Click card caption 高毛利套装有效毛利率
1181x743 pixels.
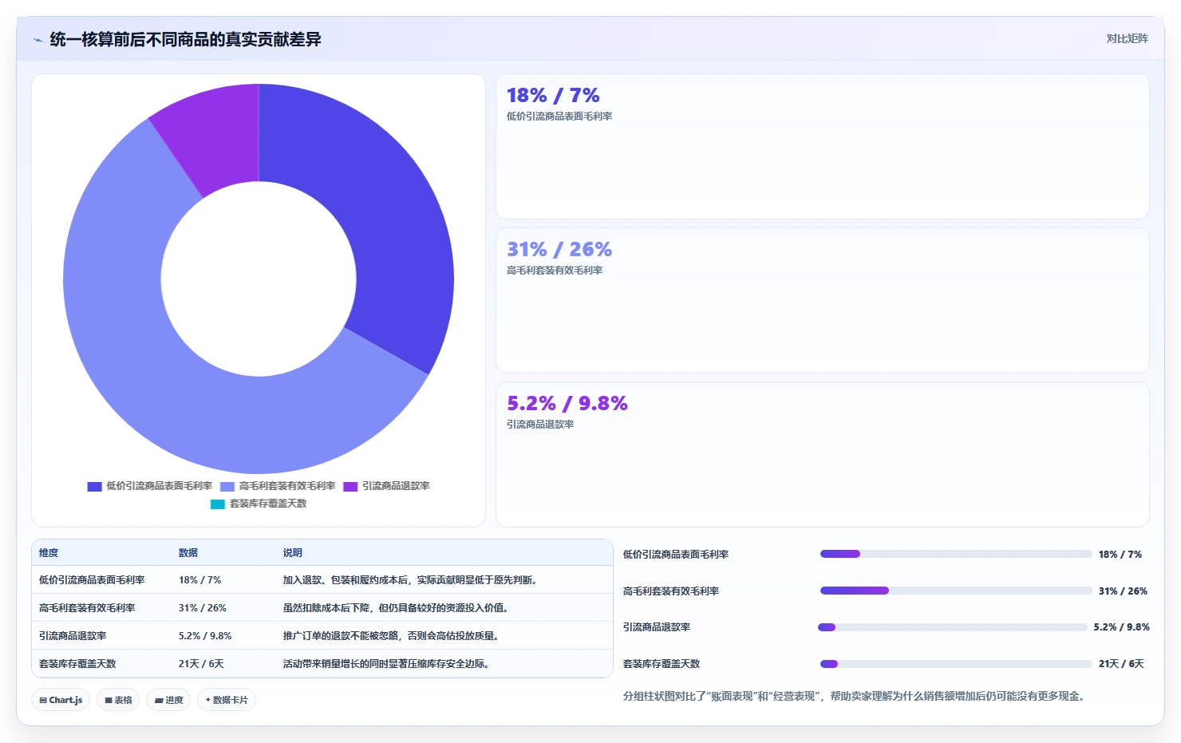[555, 271]
